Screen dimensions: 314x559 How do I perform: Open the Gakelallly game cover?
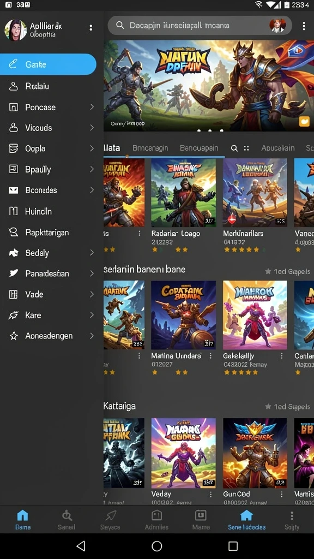pyautogui.click(x=255, y=315)
